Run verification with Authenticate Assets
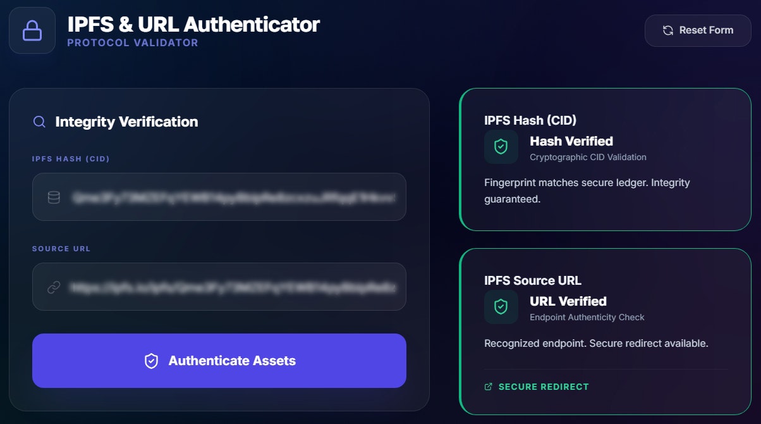The height and width of the screenshot is (424, 761). (219, 361)
